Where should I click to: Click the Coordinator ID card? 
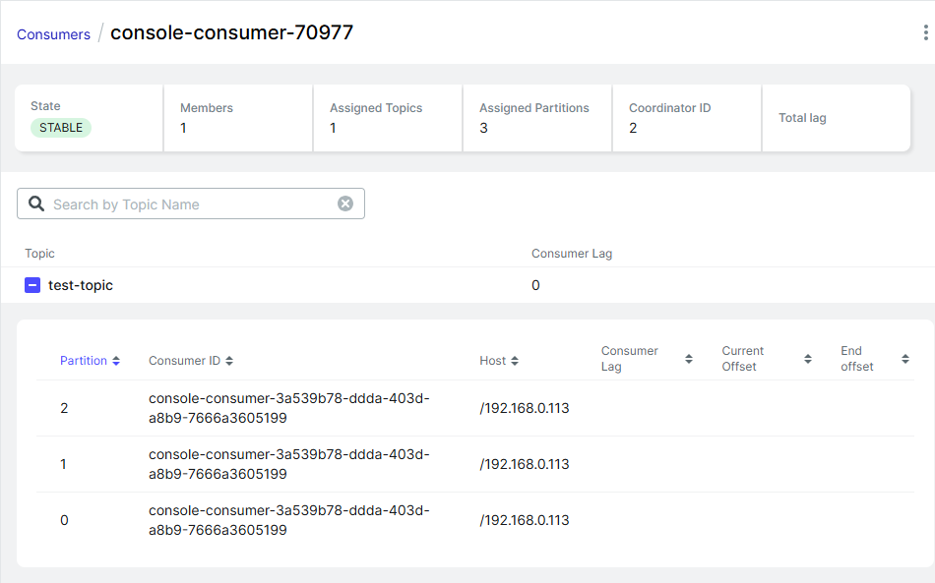click(687, 118)
